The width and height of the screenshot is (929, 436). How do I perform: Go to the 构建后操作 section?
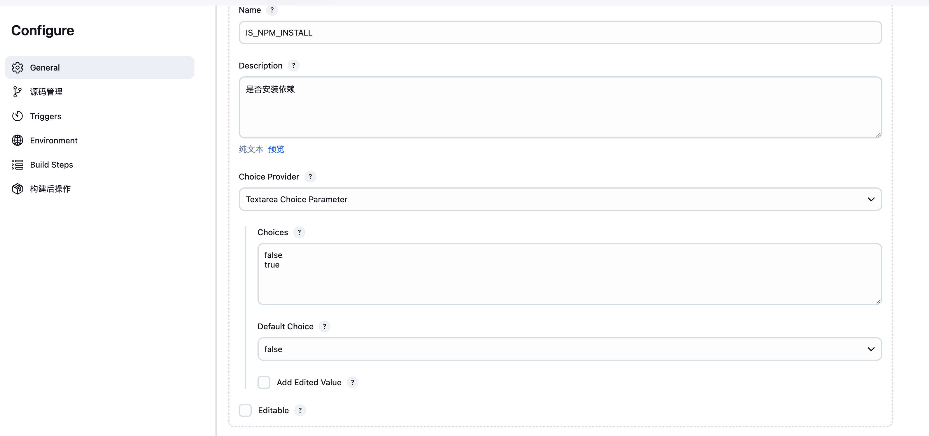pos(100,189)
